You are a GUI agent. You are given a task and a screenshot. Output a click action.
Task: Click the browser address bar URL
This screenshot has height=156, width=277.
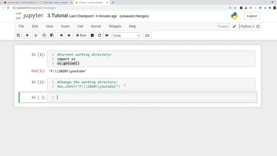pyautogui.click(x=36, y=8)
